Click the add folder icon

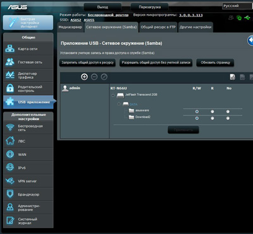[233, 77]
